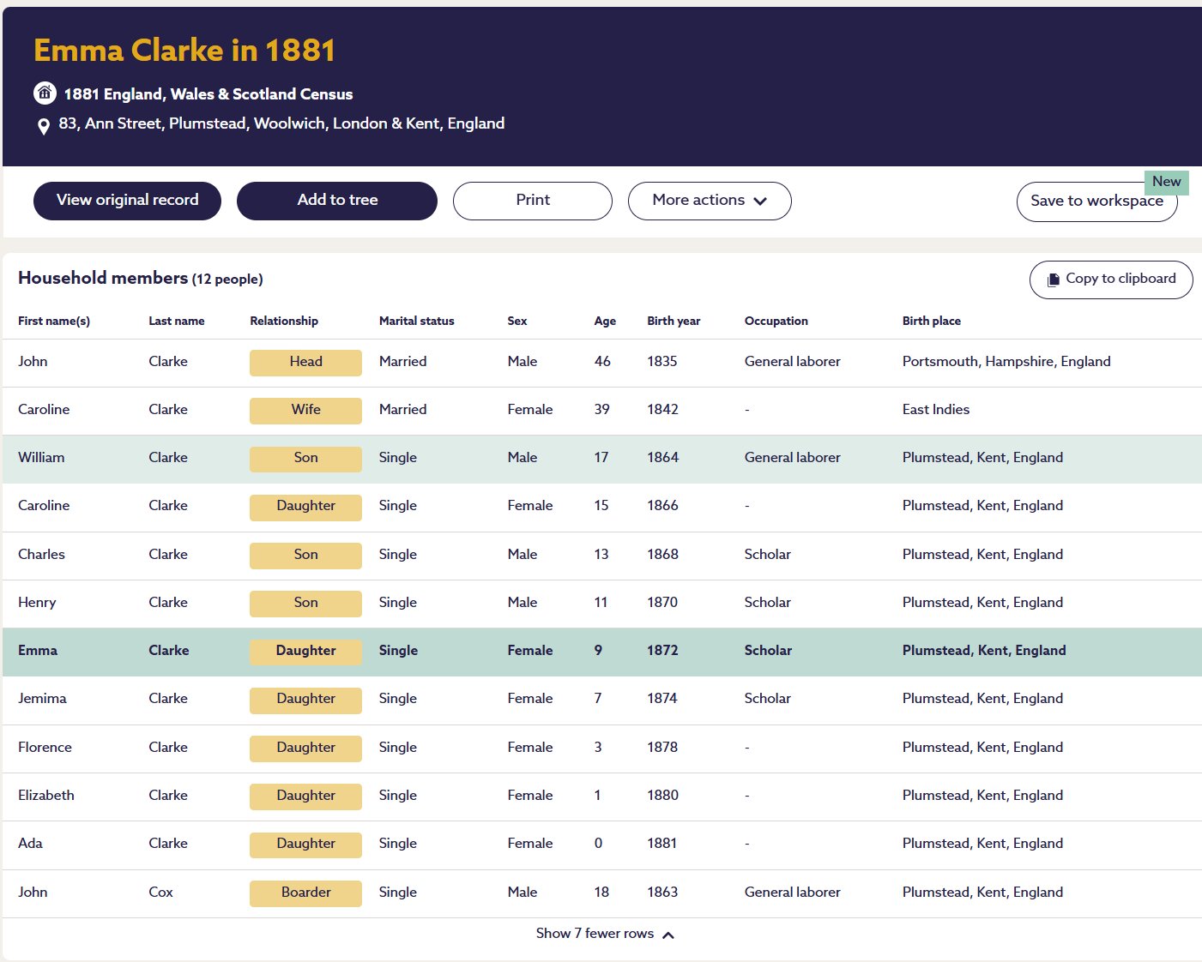Click the Sex column header

tap(517, 322)
